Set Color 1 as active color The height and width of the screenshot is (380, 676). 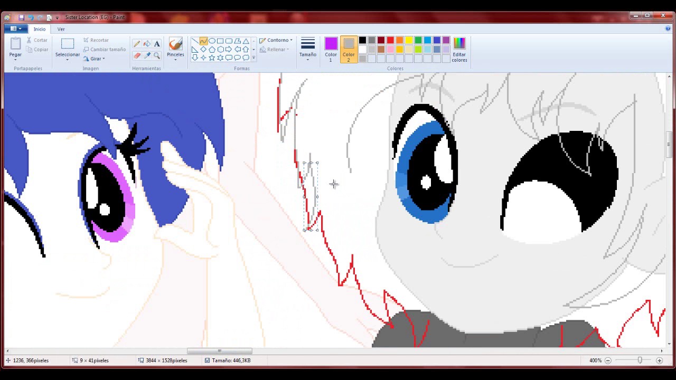point(331,50)
